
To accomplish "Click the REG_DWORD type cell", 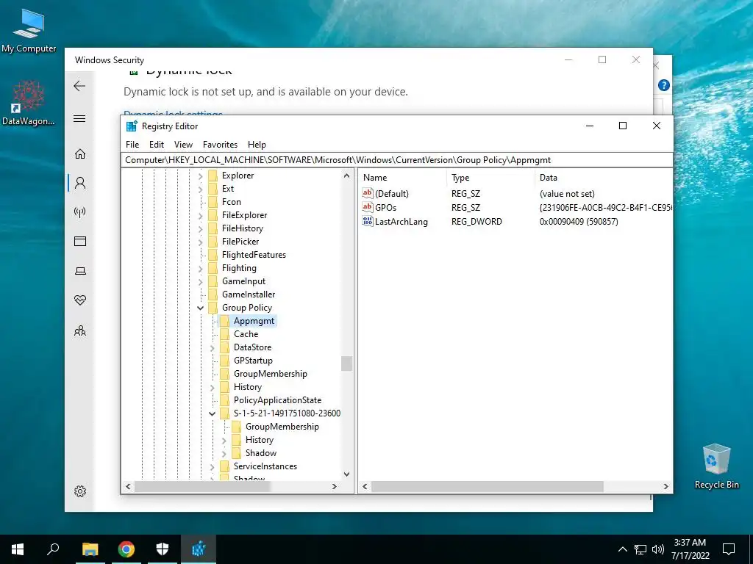I will click(x=477, y=222).
